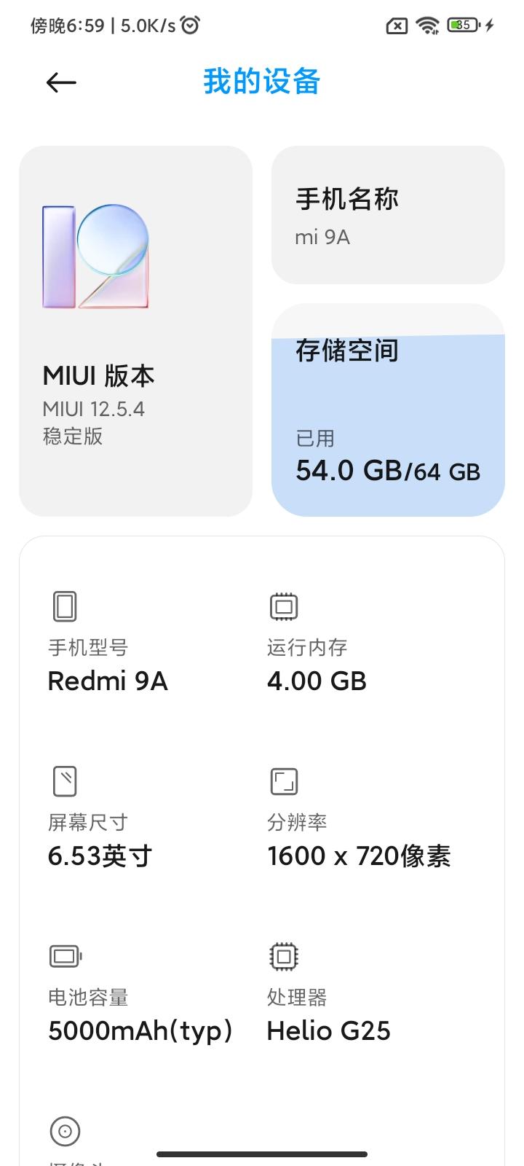Viewport: 524px width, 1166px height.
Task: Tap the camera lens icon
Action: pyautogui.click(x=65, y=1131)
